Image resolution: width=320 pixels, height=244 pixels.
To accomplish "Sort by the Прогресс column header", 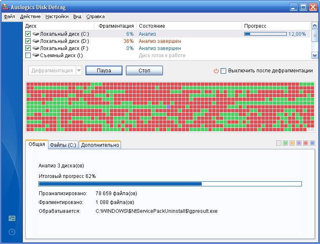I will point(276,26).
